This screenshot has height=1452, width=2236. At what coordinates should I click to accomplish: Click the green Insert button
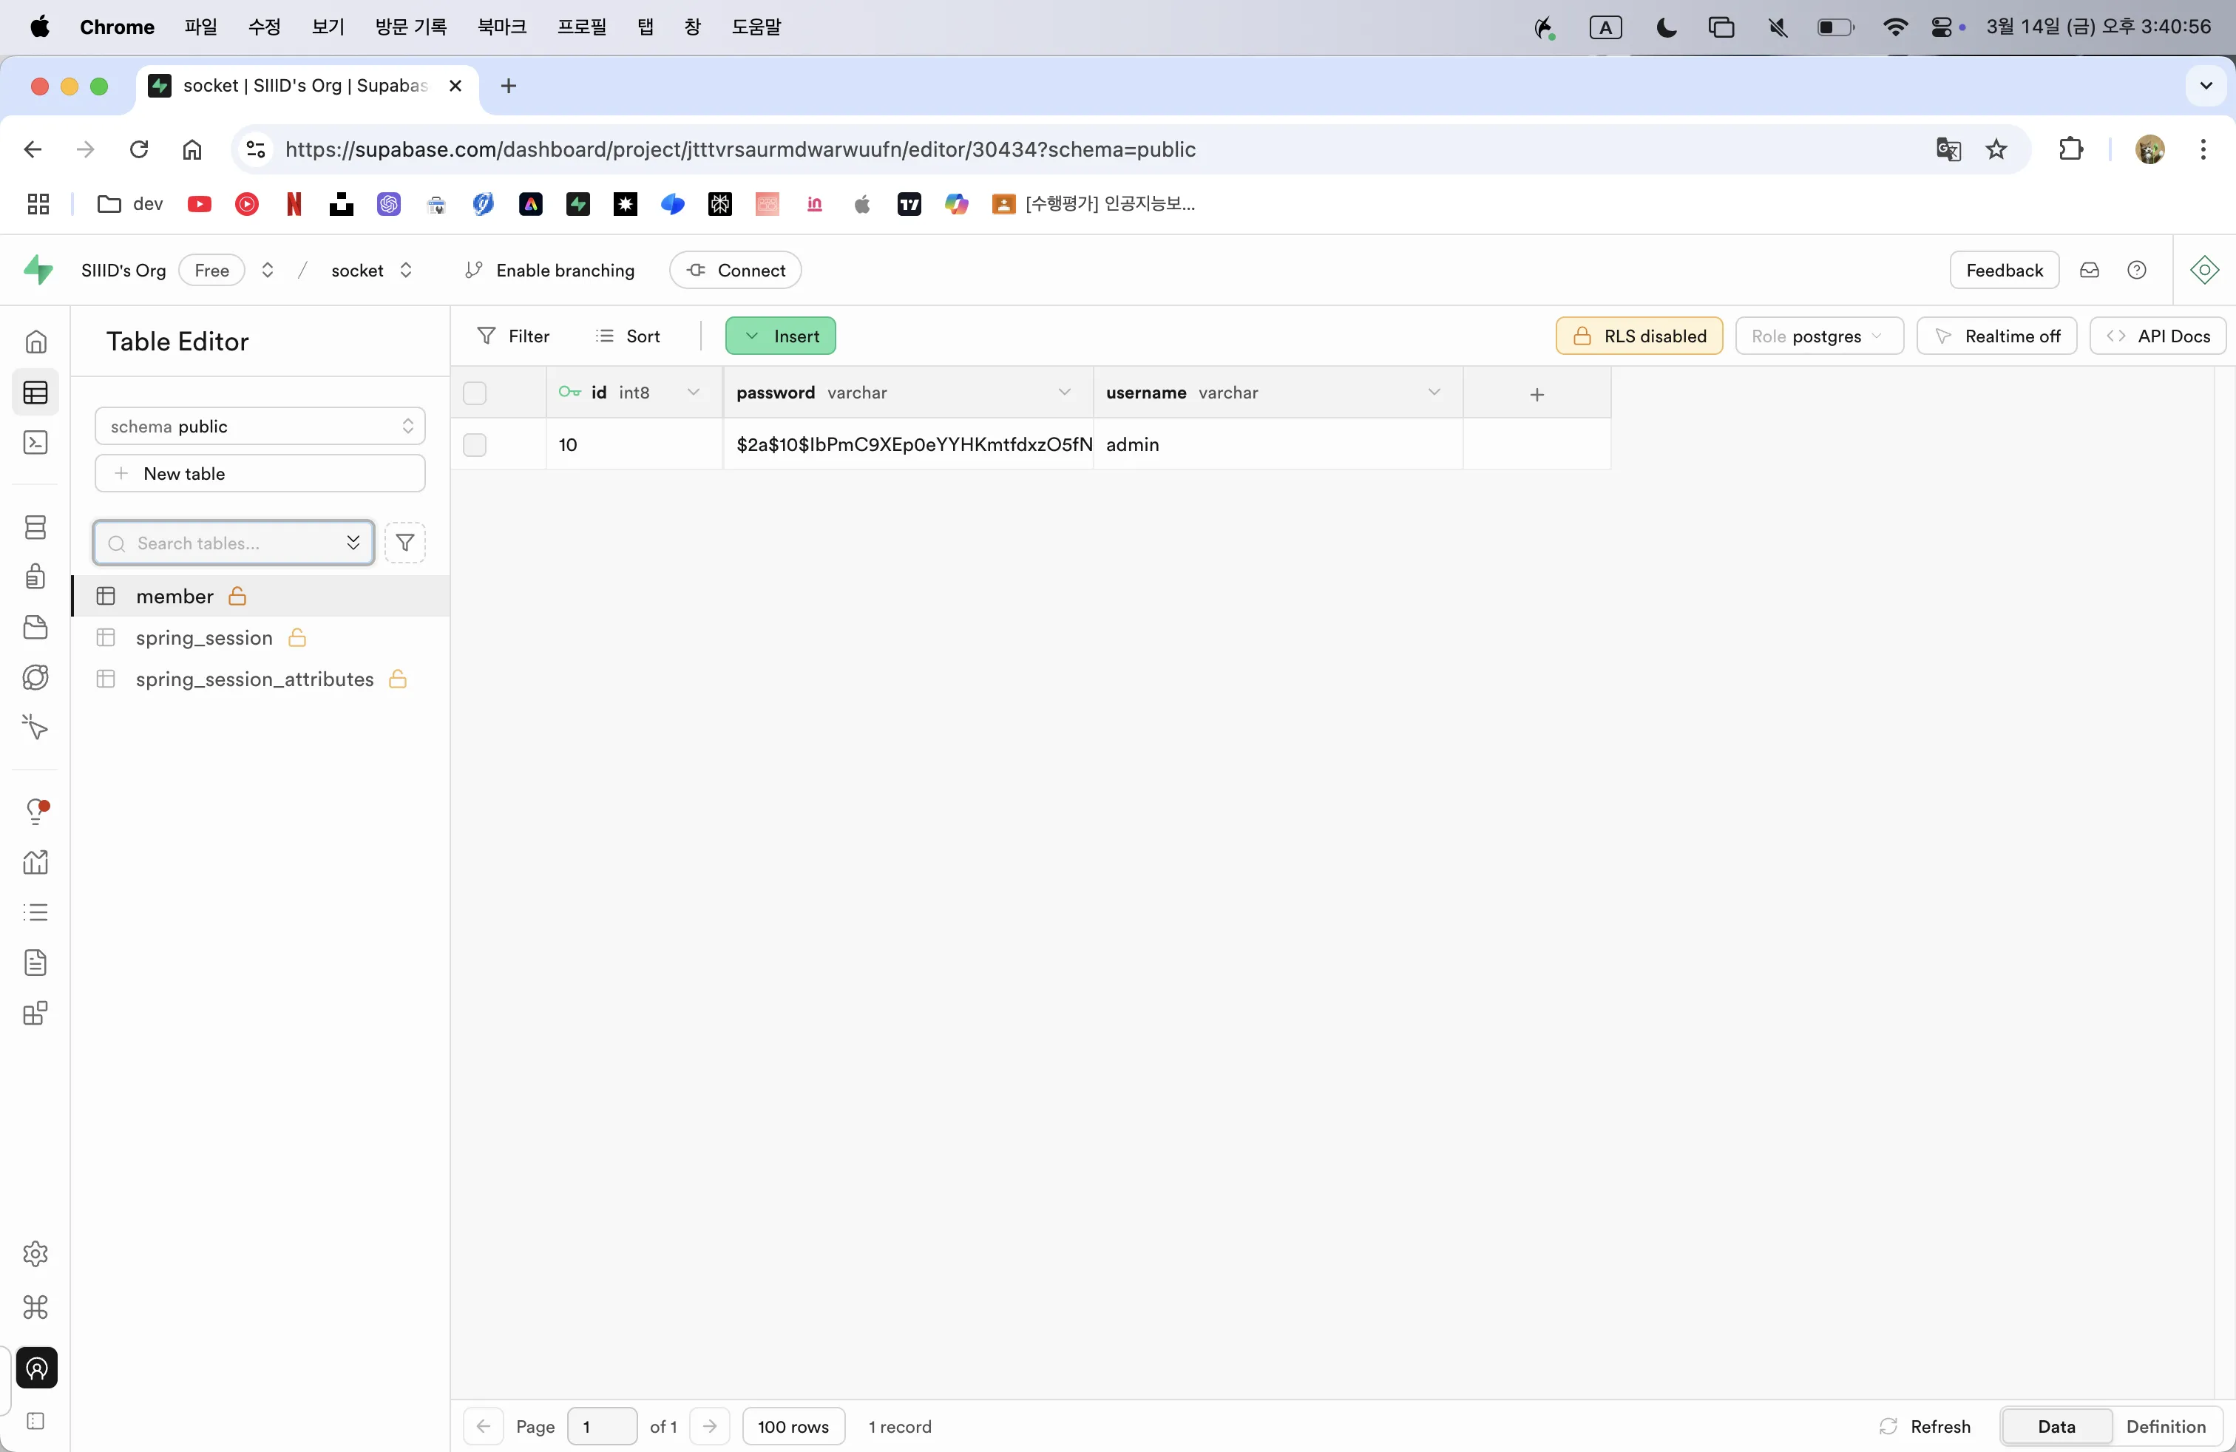(781, 336)
